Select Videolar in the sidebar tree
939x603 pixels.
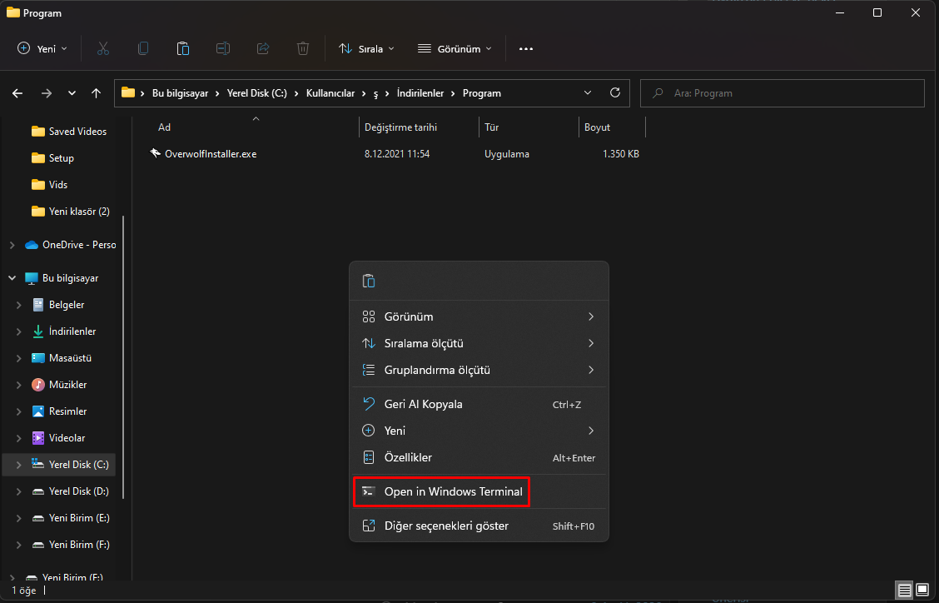pyautogui.click(x=58, y=437)
